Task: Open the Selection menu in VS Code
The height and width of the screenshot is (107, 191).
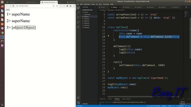Action: point(87,4)
